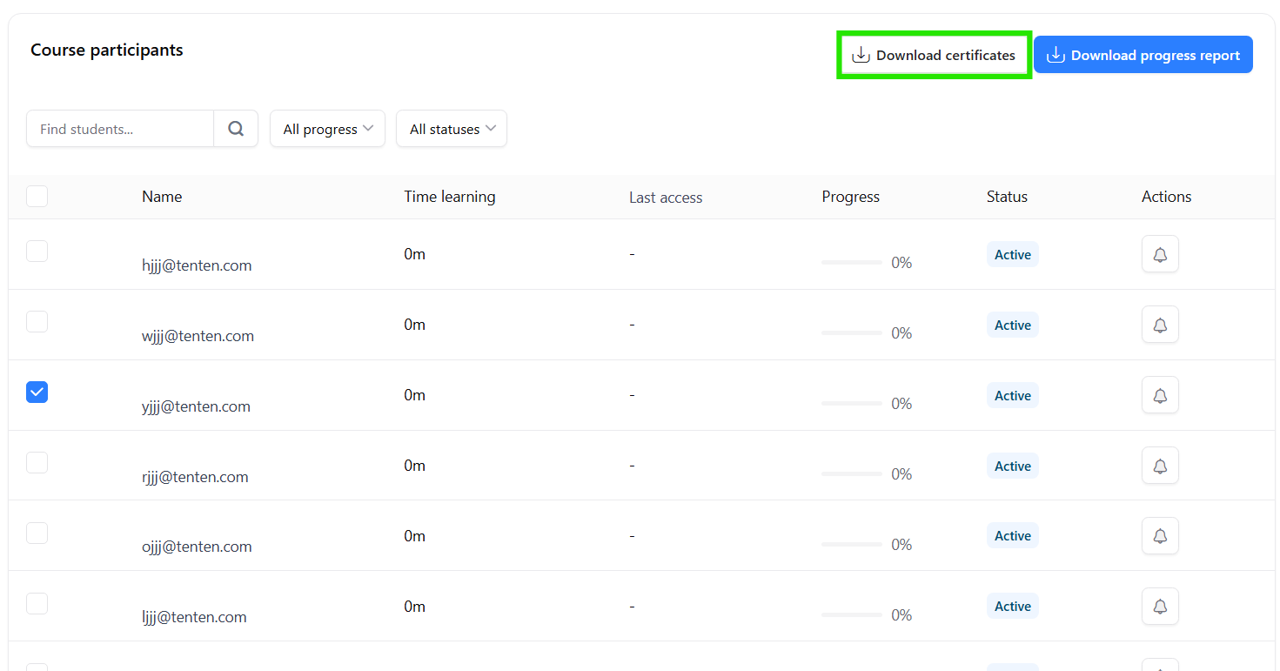The image size is (1280, 671).
Task: Toggle the select-all checkbox in table header
Action: tap(37, 196)
